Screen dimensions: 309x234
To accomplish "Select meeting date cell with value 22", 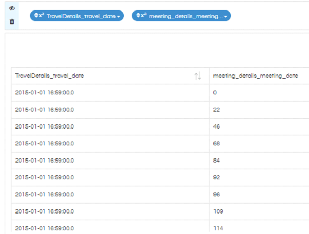I will (x=259, y=110).
